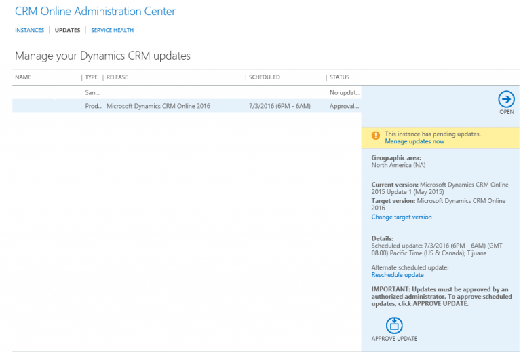Click the Reschedule update link

pyautogui.click(x=398, y=275)
